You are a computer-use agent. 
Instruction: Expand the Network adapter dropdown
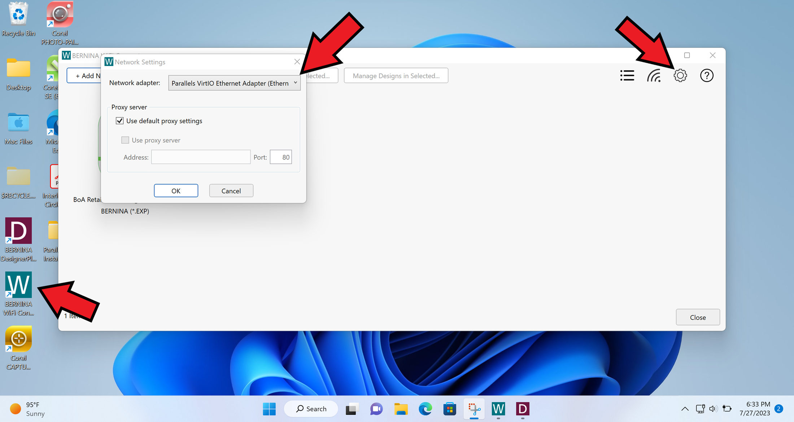tap(234, 83)
